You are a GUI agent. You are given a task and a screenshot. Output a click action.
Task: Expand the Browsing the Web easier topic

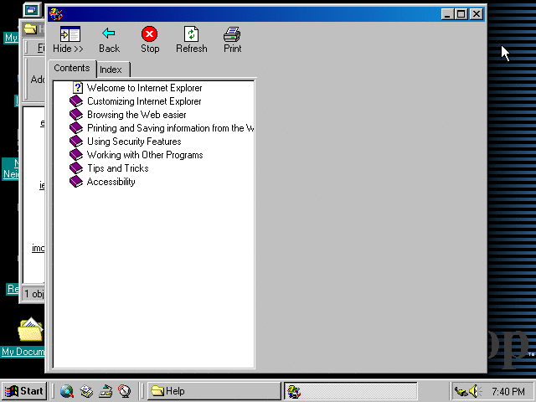tap(137, 115)
